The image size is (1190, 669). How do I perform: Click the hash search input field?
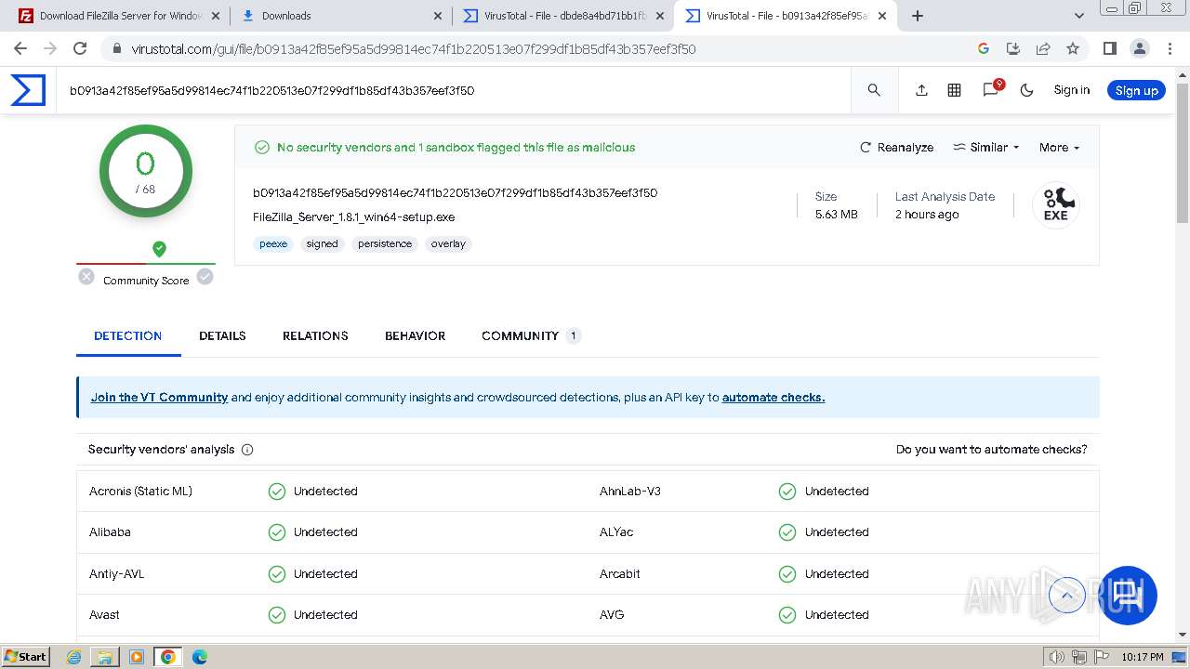[x=453, y=90]
